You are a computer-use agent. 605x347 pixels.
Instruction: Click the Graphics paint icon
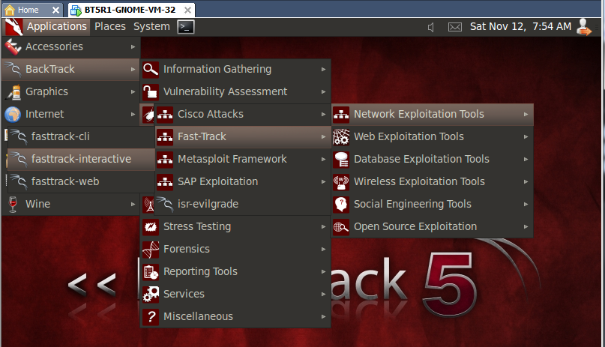(x=14, y=91)
